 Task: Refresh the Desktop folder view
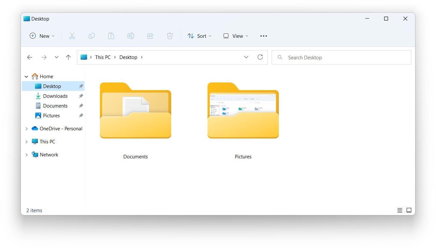pyautogui.click(x=260, y=57)
